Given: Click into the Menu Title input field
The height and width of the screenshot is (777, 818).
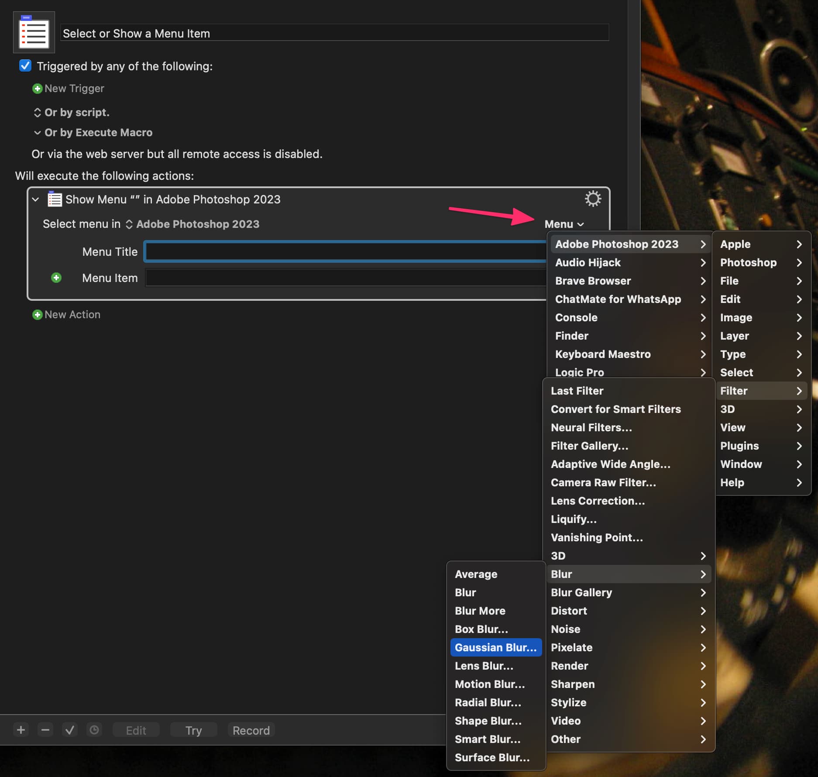Looking at the screenshot, I should point(345,251).
